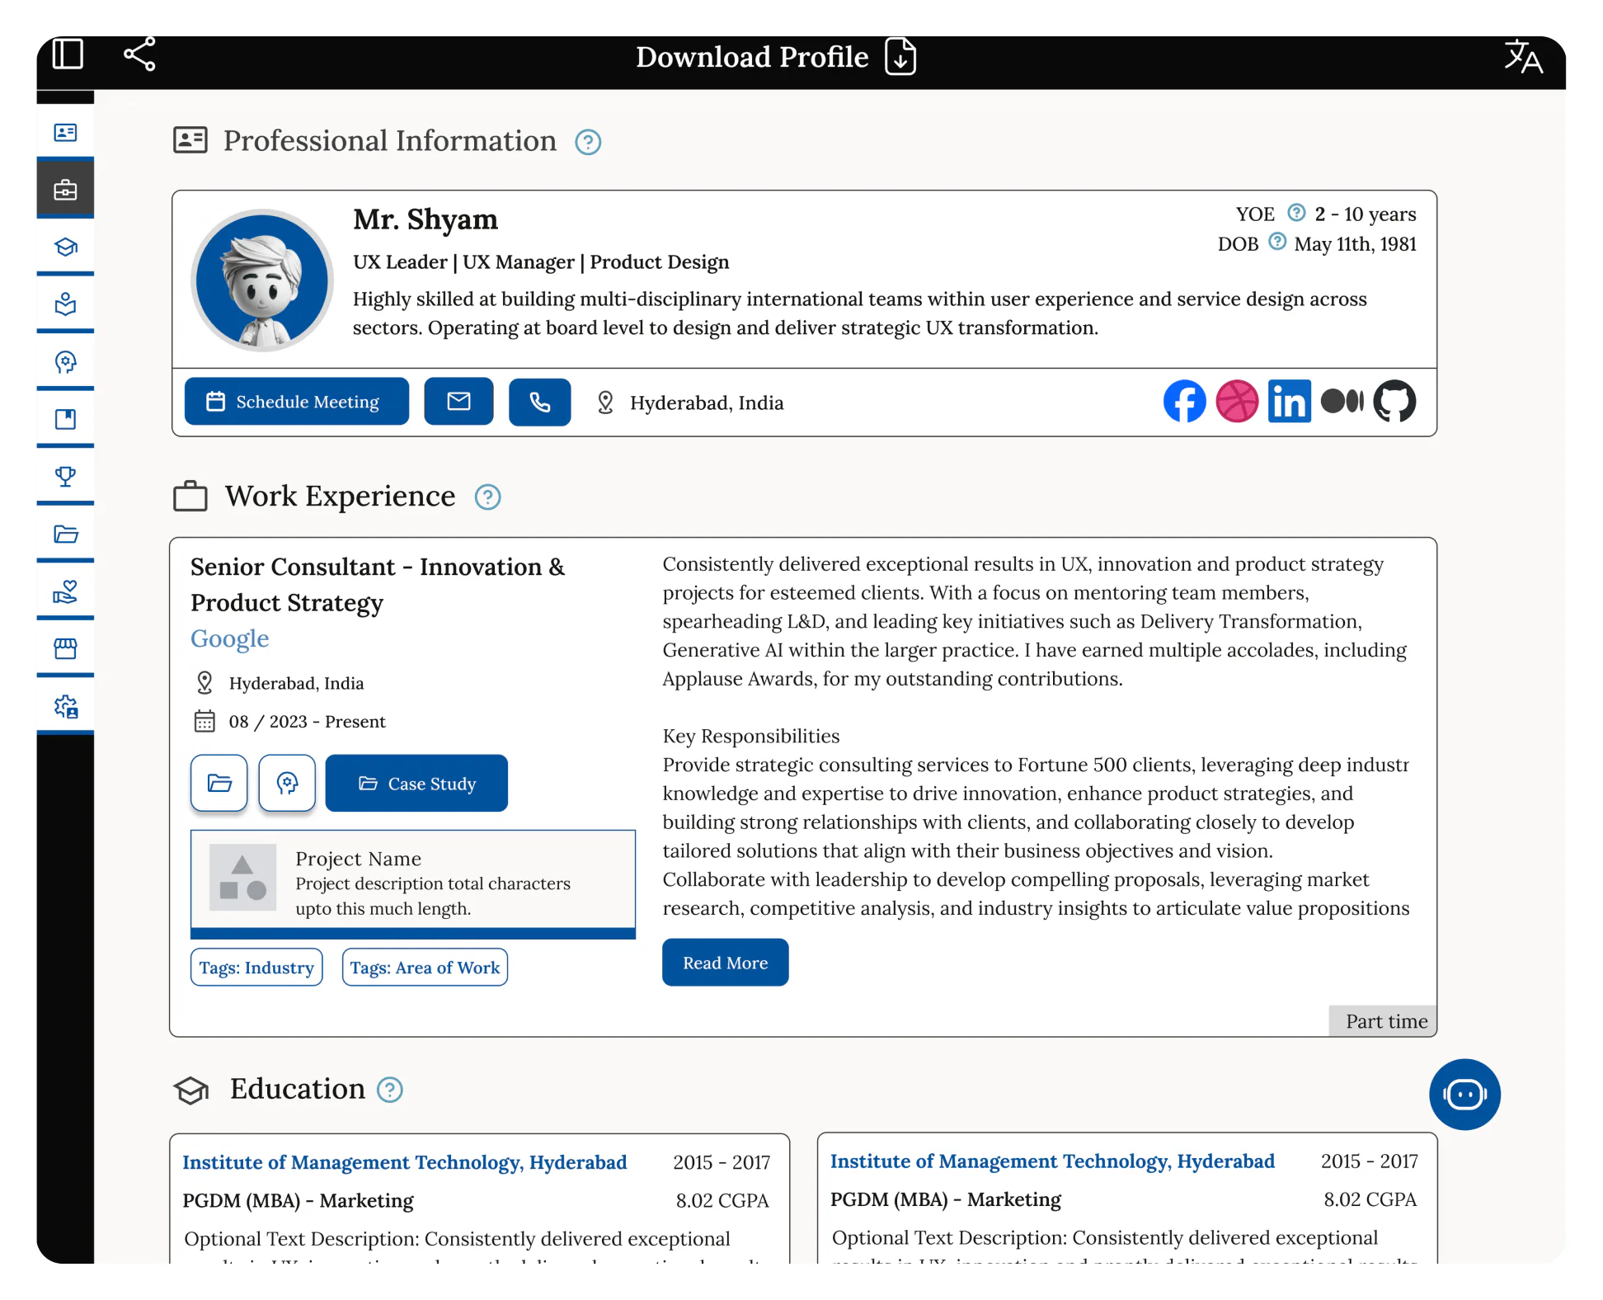
Task: Click help icon beside Education
Action: pos(390,1090)
